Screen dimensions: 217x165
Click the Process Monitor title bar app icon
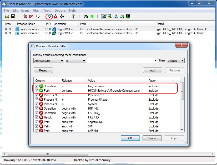click(4, 4)
